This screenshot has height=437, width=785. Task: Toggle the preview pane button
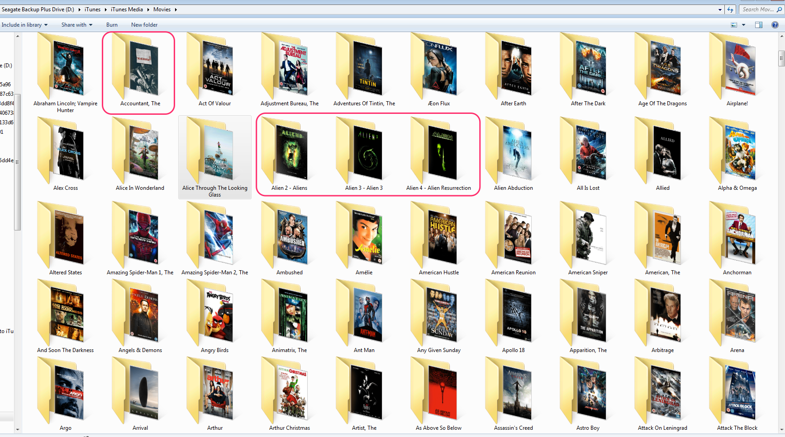(759, 25)
